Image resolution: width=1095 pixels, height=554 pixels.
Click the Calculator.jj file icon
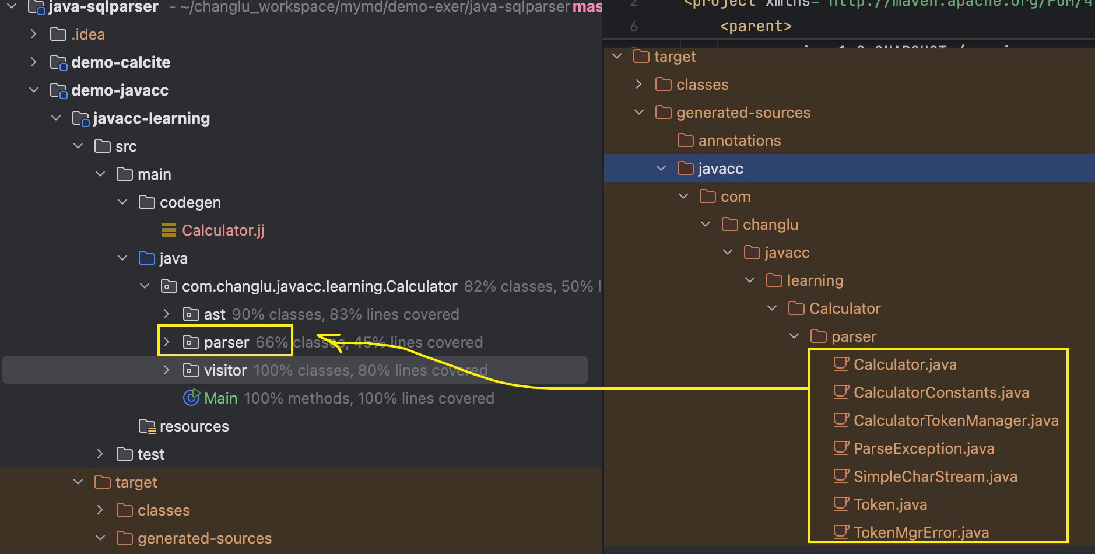click(169, 230)
